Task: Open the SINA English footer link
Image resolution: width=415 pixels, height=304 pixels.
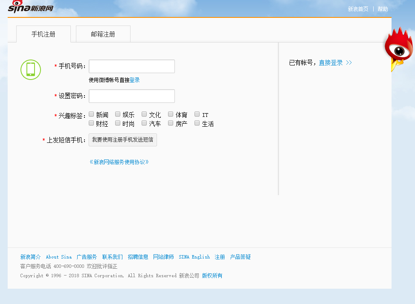Action: click(x=194, y=257)
